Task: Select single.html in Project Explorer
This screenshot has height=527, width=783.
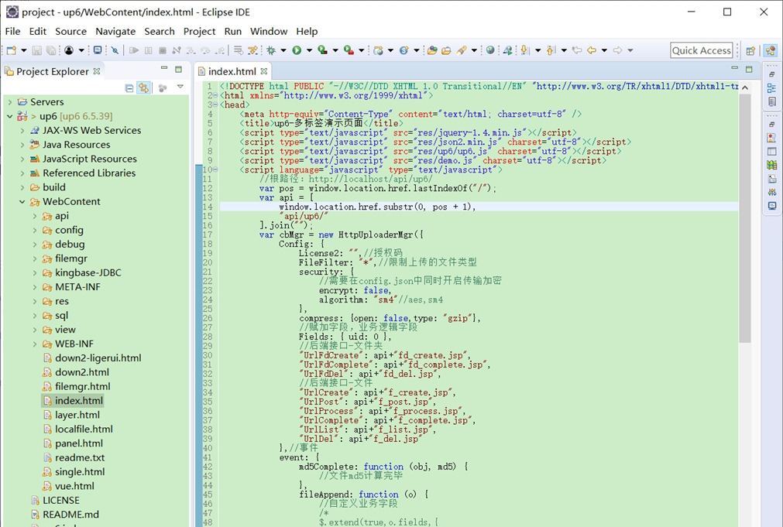Action: (80, 471)
